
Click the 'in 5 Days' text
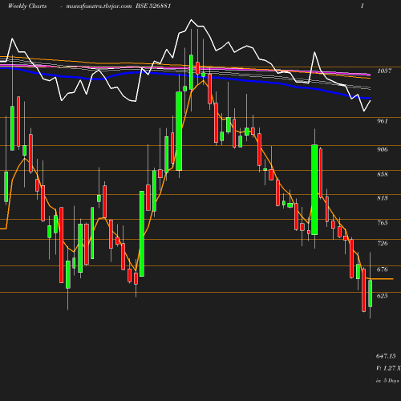[387, 381]
